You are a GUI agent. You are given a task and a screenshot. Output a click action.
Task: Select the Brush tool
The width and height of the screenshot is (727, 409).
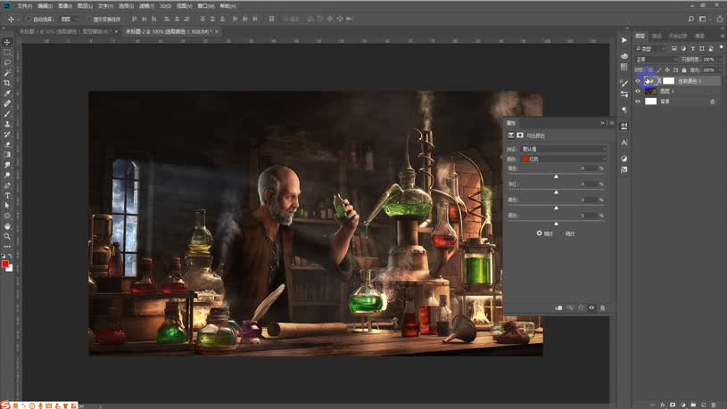coord(7,113)
